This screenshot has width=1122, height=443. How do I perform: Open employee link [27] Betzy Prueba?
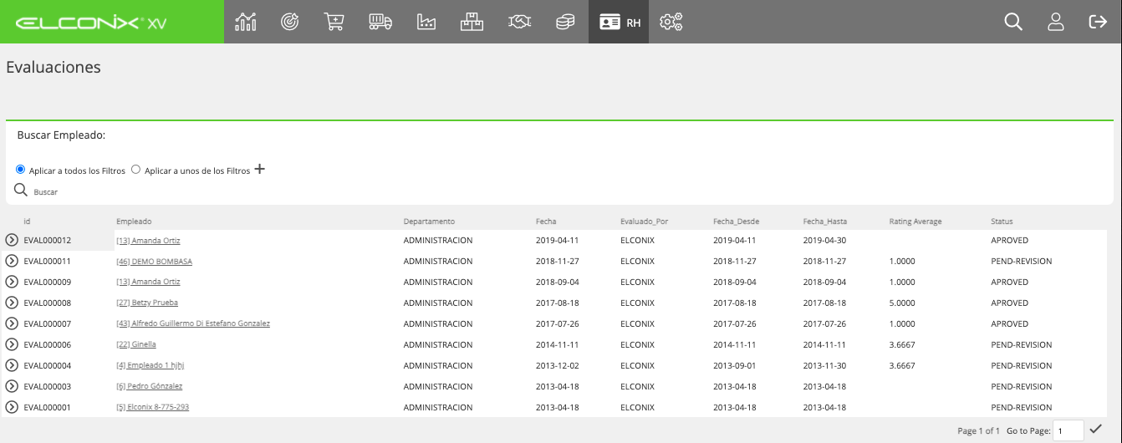coord(147,303)
